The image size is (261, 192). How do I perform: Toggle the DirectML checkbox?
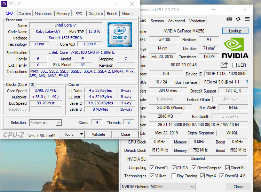click(x=227, y=168)
